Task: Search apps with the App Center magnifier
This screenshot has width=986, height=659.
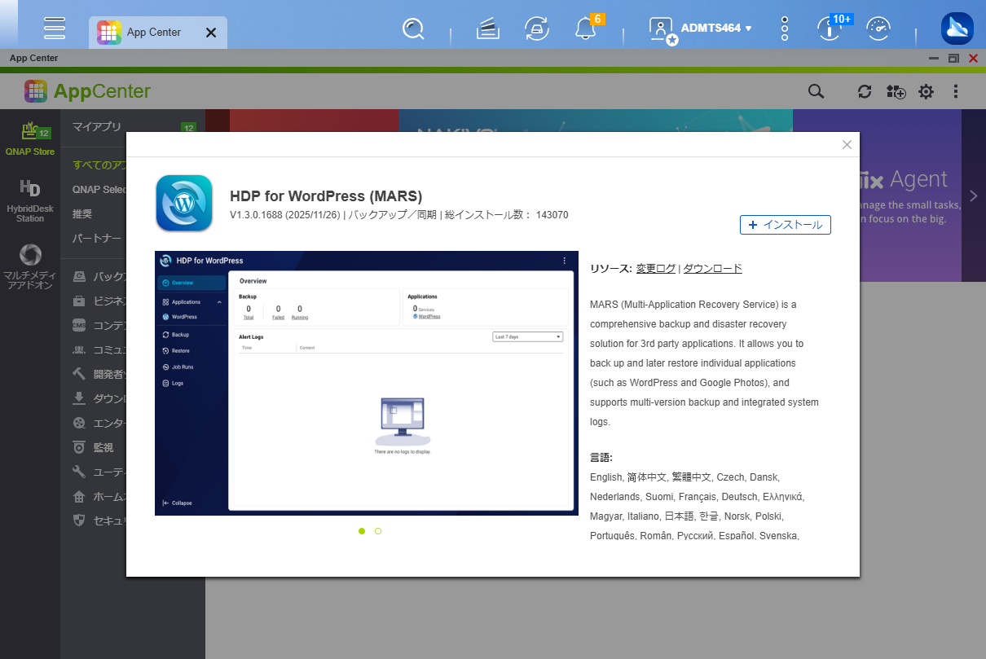Action: [816, 91]
